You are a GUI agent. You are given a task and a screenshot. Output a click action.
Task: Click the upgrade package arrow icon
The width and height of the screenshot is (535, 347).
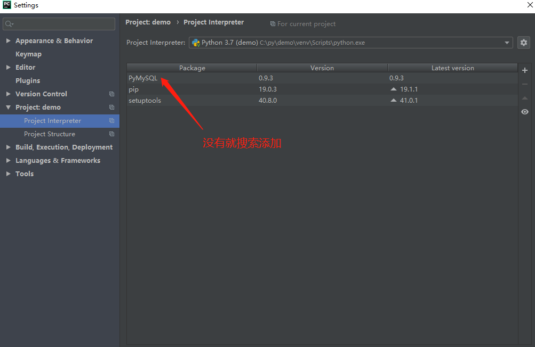(x=525, y=98)
